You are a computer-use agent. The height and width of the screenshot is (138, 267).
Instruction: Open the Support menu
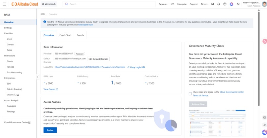(x=194, y=4)
